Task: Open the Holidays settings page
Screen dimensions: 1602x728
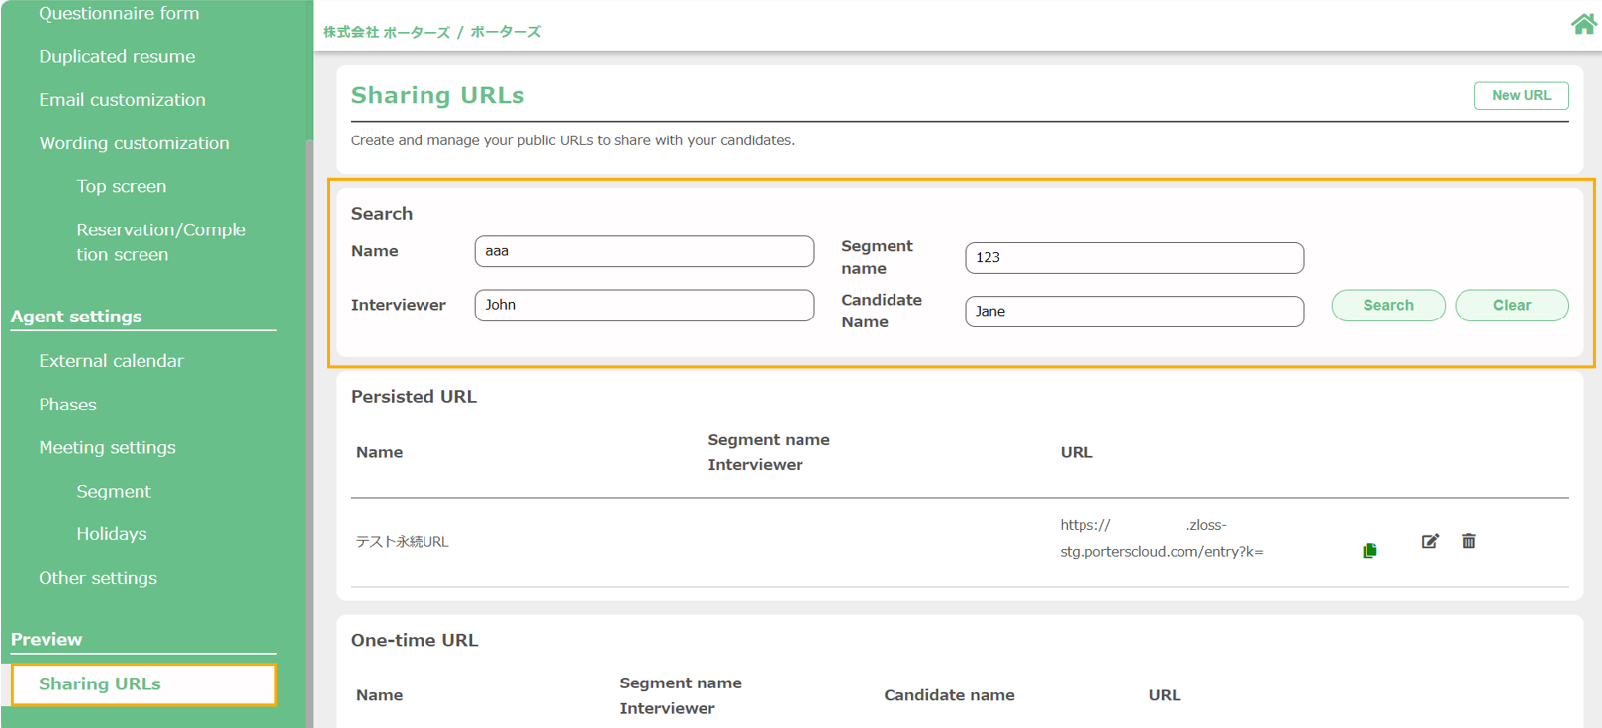Action: pos(112,534)
